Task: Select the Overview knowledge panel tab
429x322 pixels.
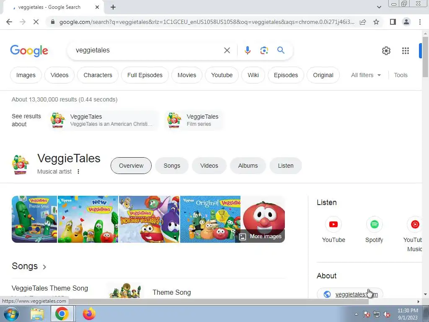Action: [x=131, y=166]
